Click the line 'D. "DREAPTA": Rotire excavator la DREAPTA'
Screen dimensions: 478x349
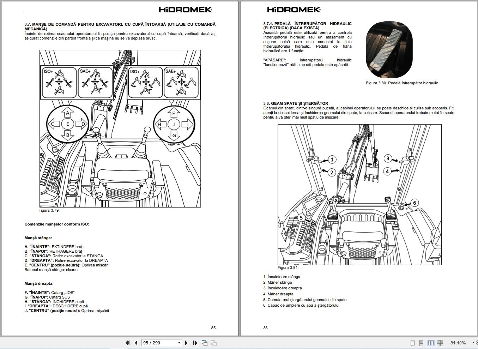[x=66, y=260]
